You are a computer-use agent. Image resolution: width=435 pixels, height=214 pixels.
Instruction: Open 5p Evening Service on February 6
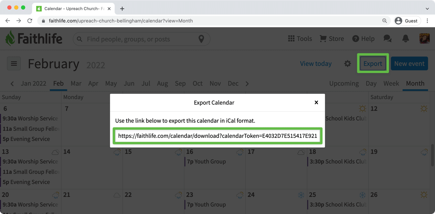click(x=26, y=139)
